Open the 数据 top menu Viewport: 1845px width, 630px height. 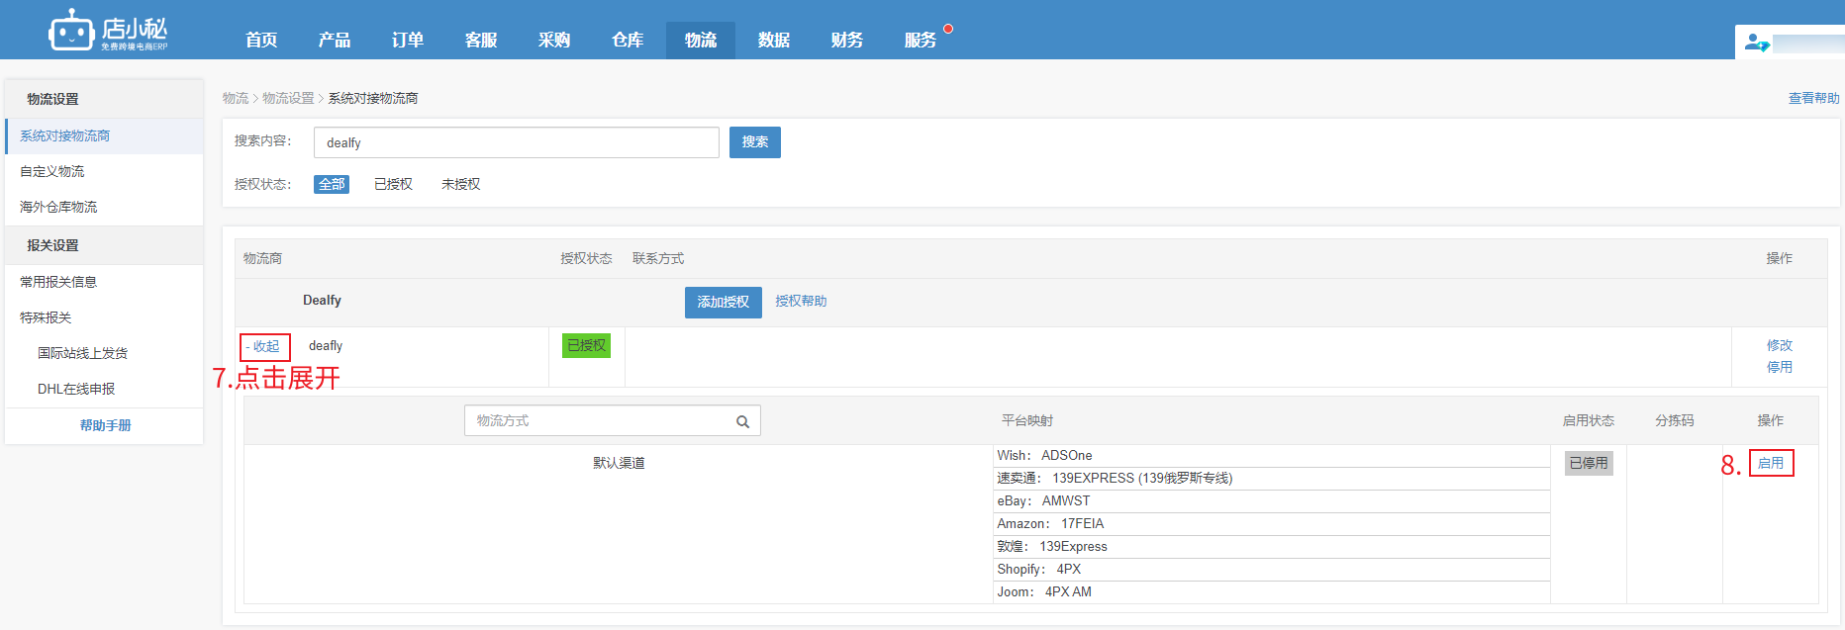(x=774, y=40)
